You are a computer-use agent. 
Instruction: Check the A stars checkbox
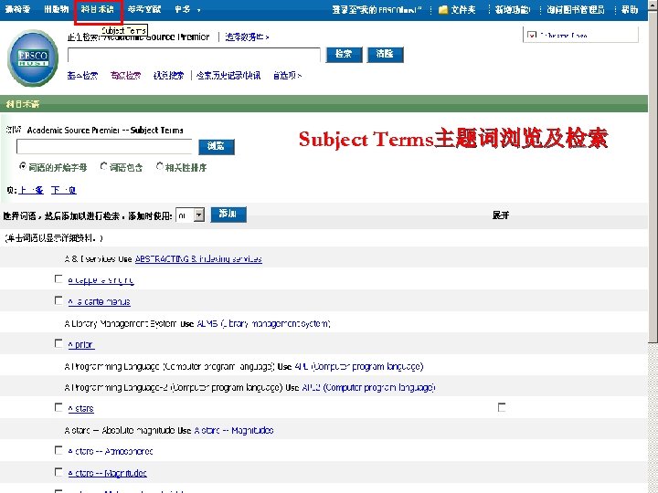click(58, 407)
